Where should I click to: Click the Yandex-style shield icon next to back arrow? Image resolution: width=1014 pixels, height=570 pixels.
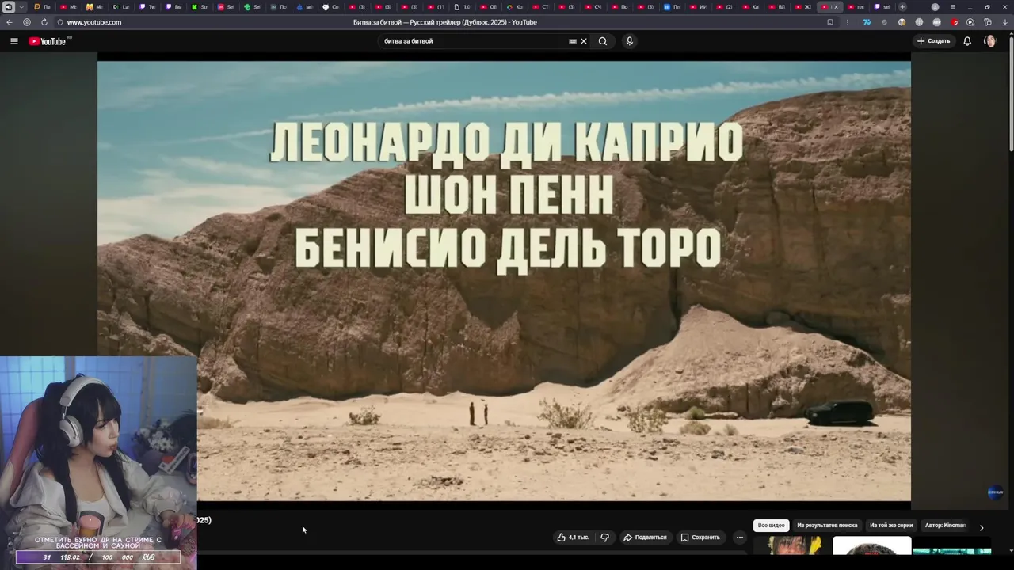click(27, 22)
